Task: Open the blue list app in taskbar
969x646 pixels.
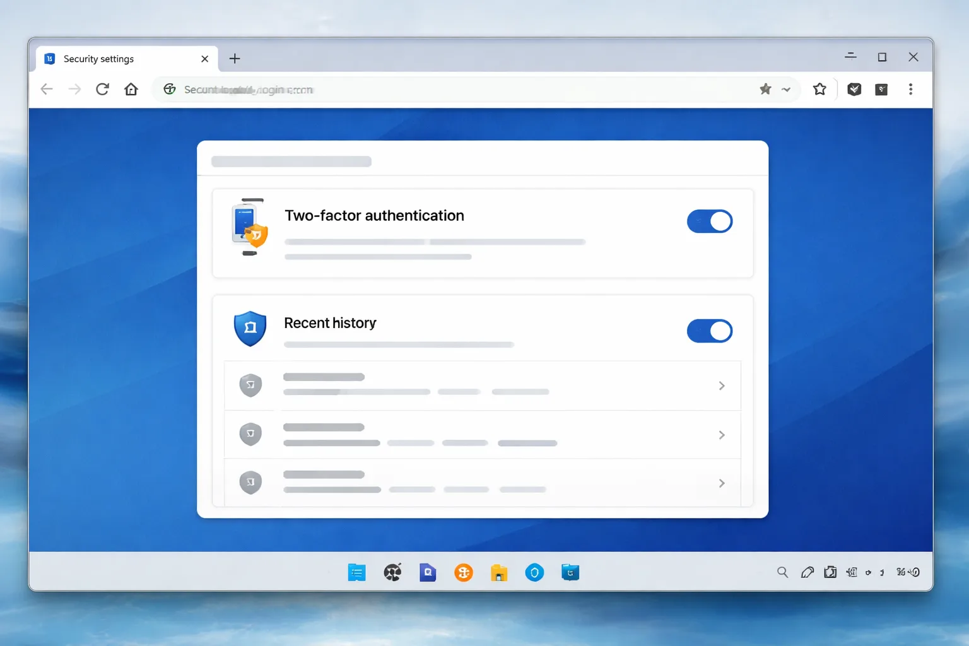Action: [x=356, y=573]
